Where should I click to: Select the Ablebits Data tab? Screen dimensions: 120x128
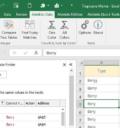42,14
